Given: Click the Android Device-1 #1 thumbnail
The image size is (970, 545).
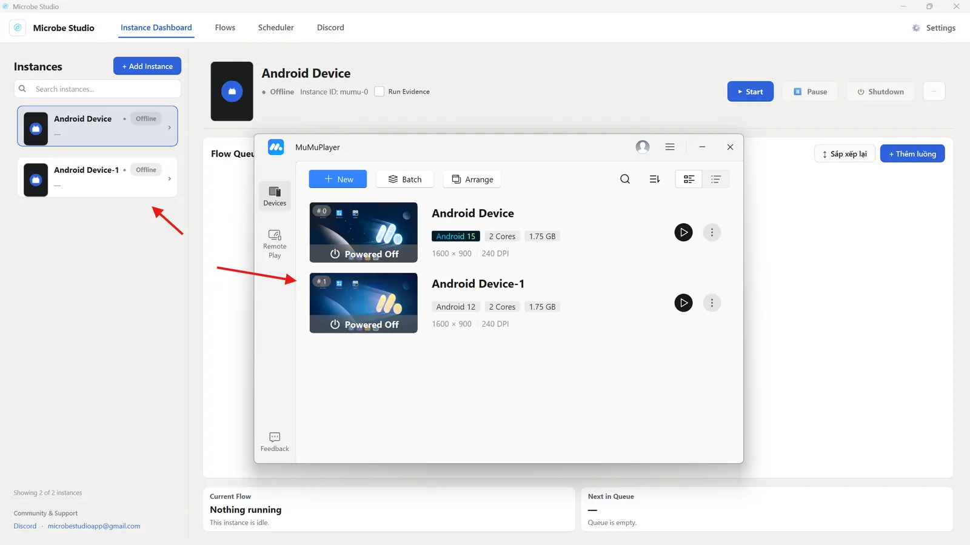Looking at the screenshot, I should tap(363, 303).
